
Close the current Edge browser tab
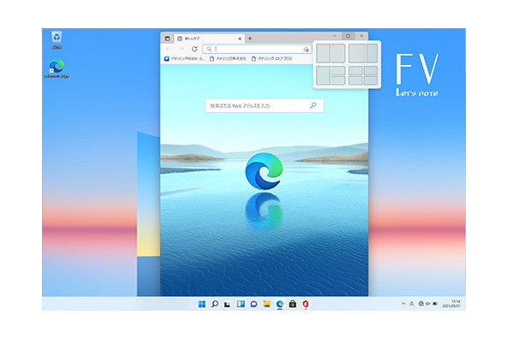(x=240, y=39)
